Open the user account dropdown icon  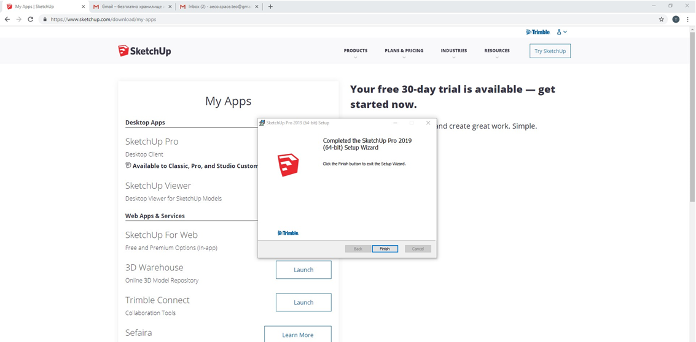point(561,32)
